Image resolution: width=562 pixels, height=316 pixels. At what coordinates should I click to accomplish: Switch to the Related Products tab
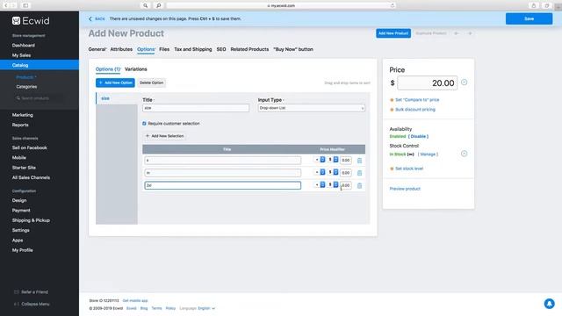pos(249,49)
